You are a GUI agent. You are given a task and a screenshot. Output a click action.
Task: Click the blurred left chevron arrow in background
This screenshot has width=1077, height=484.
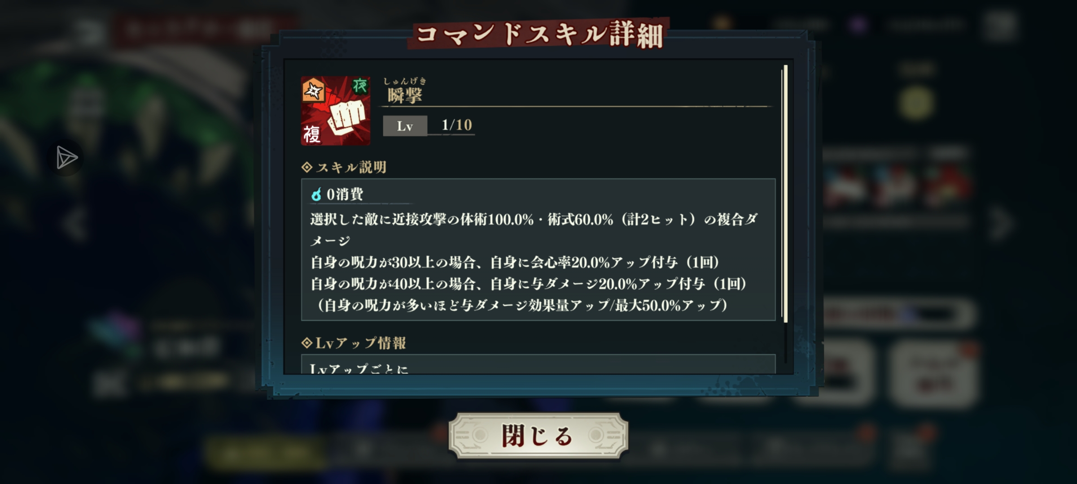point(75,224)
